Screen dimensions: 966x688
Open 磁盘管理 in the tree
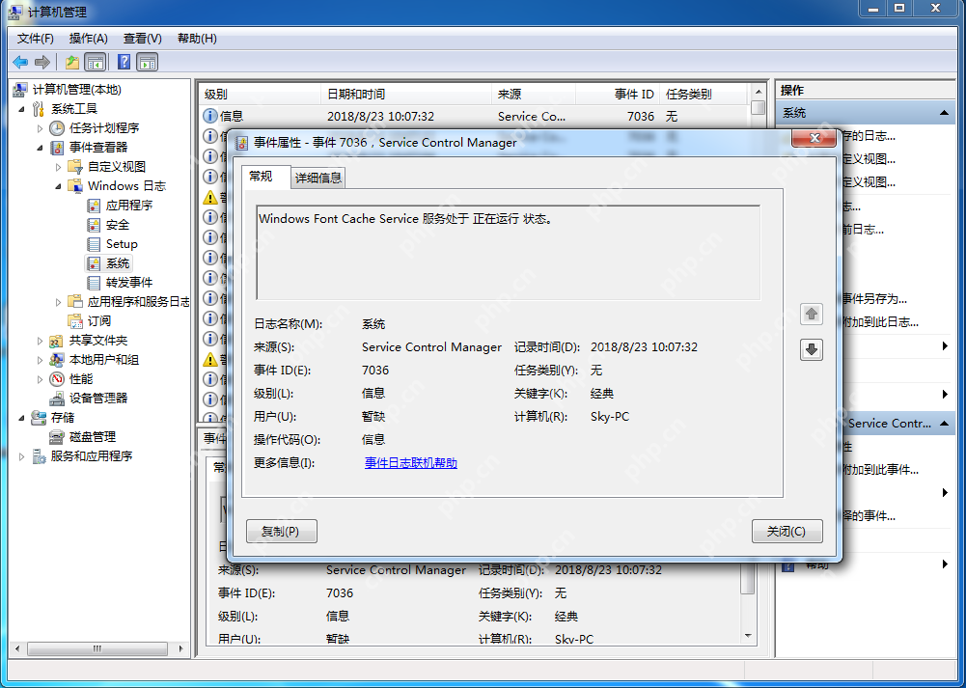(x=92, y=436)
